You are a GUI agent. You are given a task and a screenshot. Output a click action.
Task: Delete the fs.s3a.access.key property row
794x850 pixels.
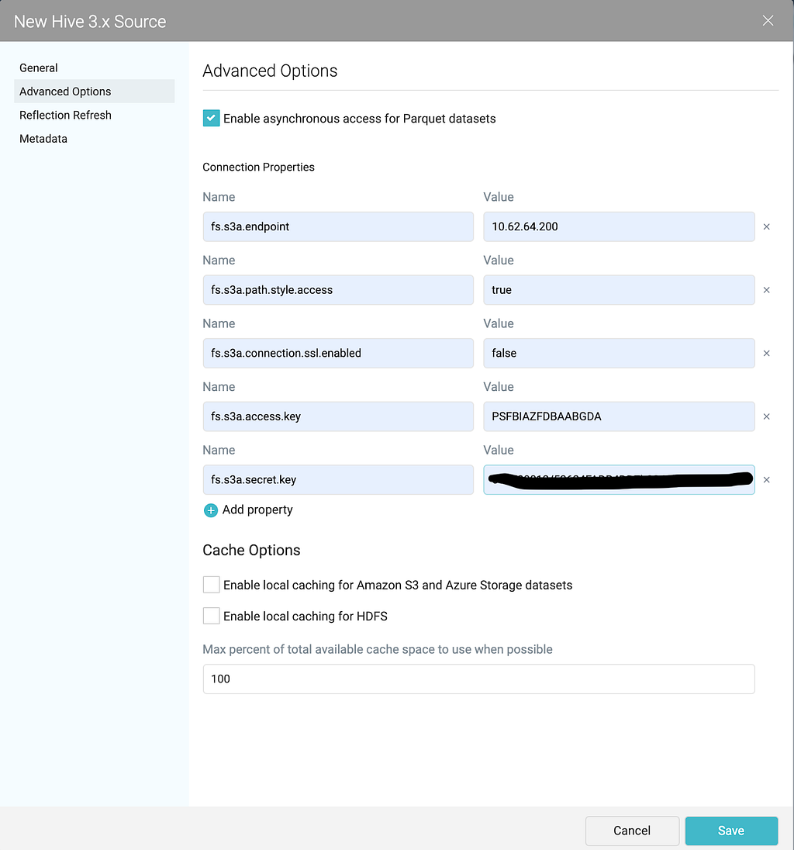click(x=766, y=416)
